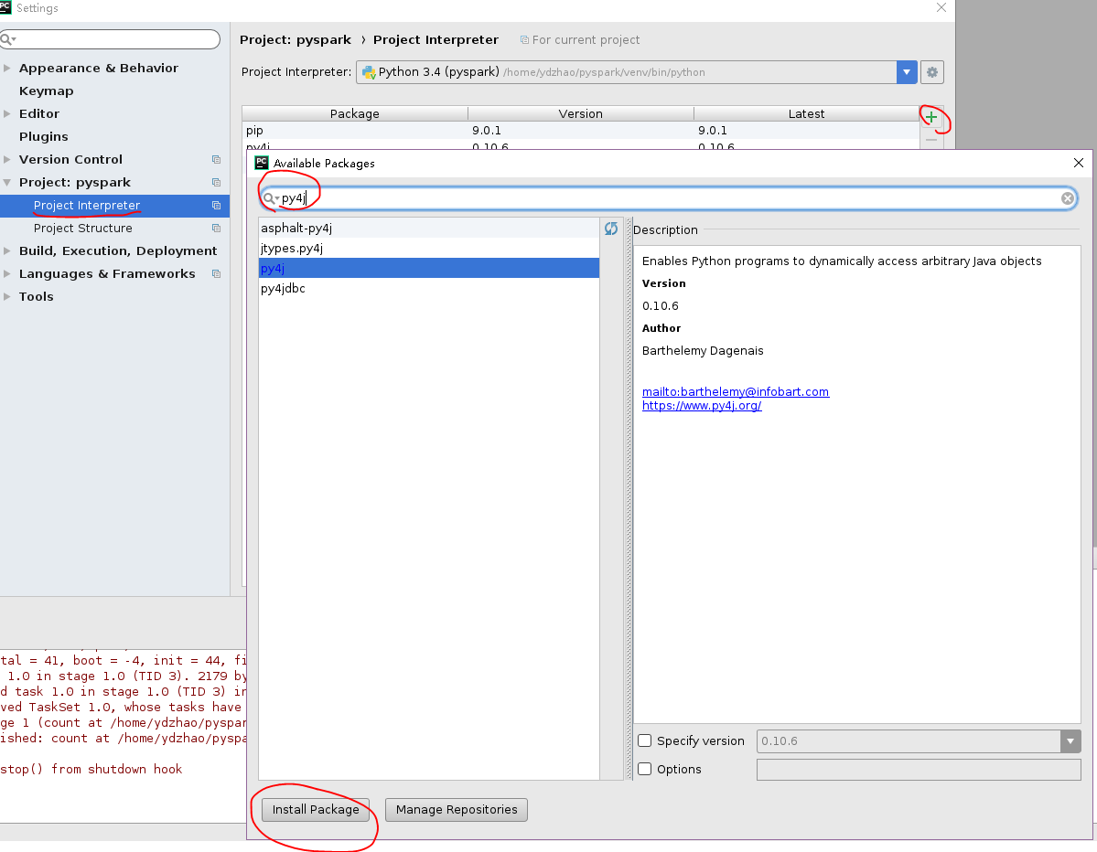Click the reload packages list icon

[x=611, y=229]
